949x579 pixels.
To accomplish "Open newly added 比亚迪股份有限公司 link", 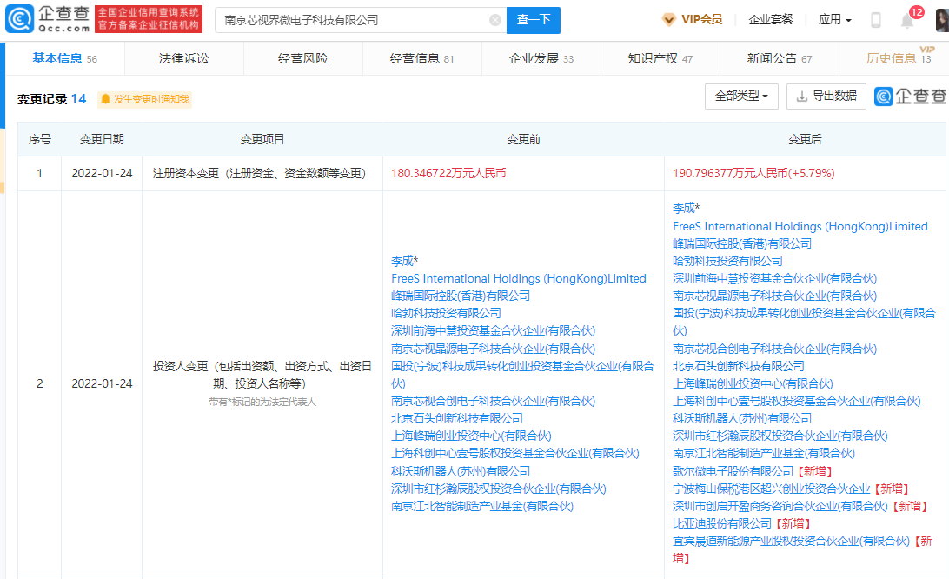I will 722,523.
